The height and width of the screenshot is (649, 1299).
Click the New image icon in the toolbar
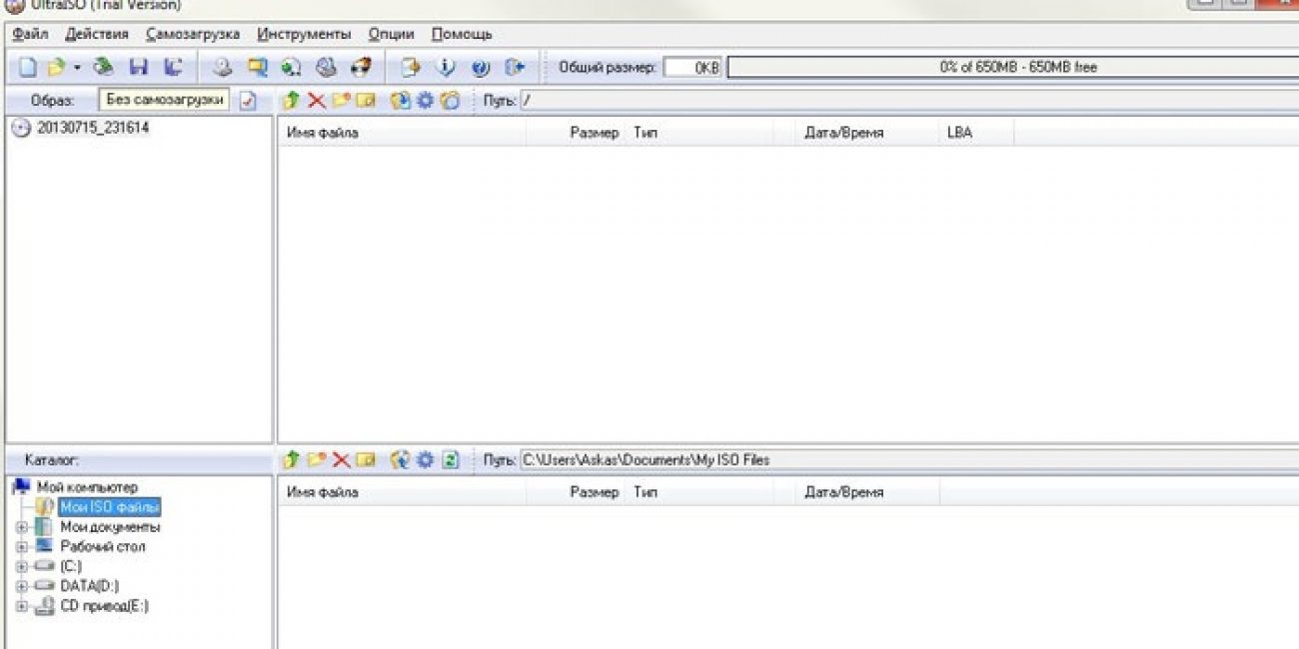28,68
